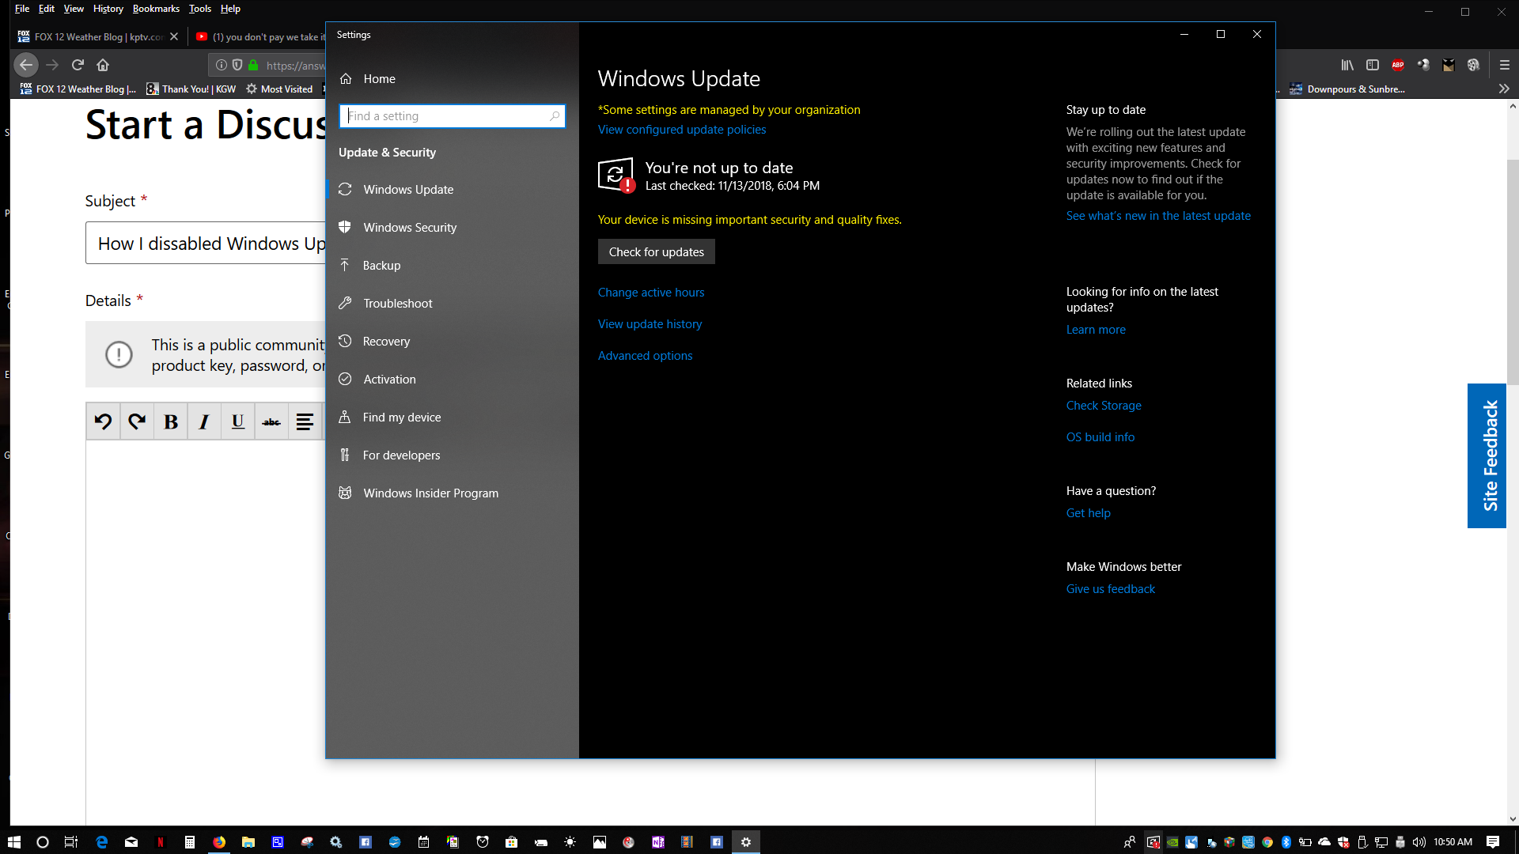1519x854 pixels.
Task: Open Check Storage related link
Action: (x=1104, y=406)
